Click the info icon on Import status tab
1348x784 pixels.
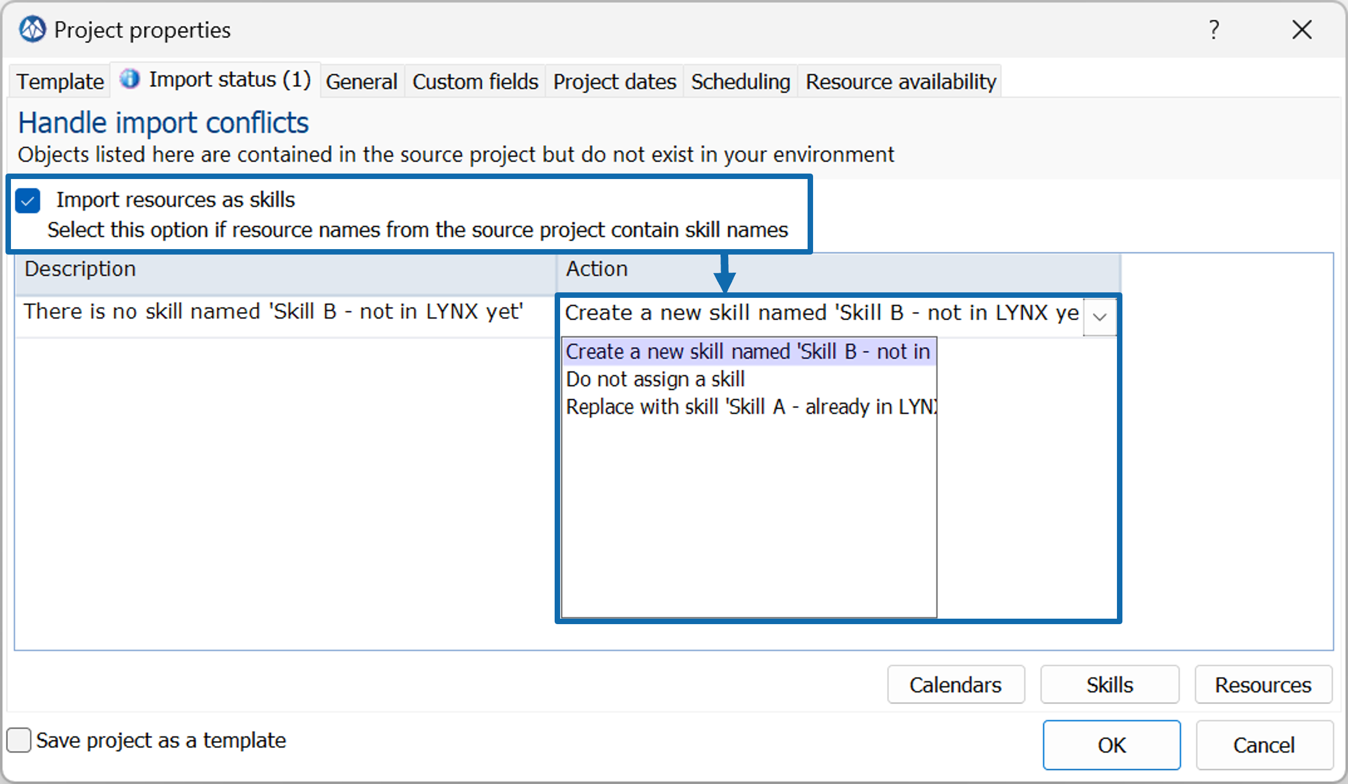130,79
